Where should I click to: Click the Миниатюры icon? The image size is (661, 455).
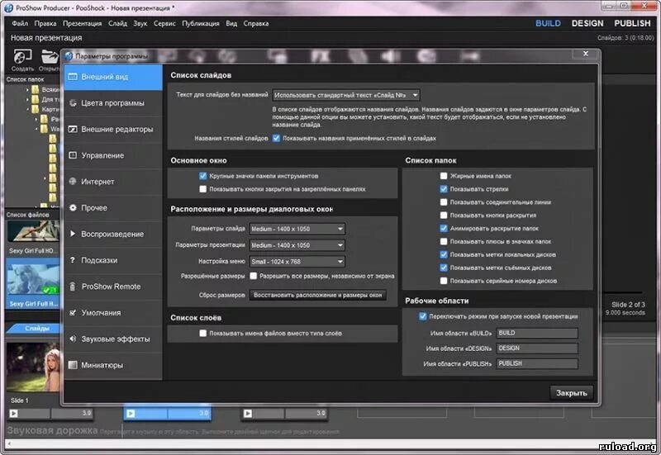coord(73,365)
